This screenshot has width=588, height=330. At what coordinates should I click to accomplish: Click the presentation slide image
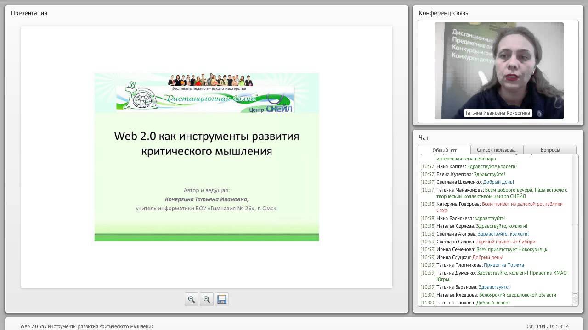point(207,157)
